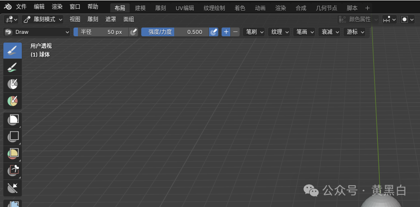Switch to the 建模 workspace tab

(x=140, y=8)
